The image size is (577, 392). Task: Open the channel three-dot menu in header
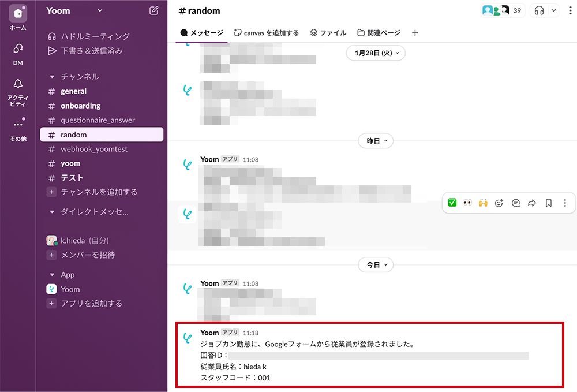point(571,10)
